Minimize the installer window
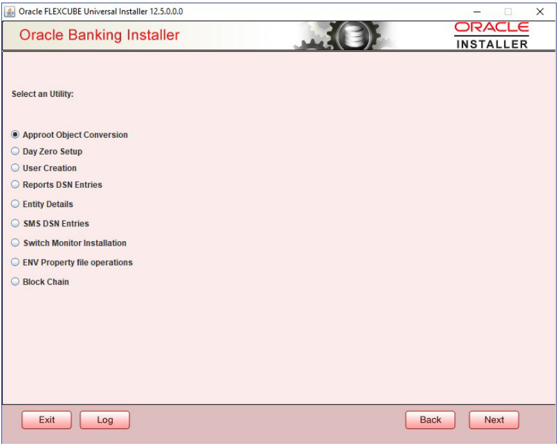This screenshot has width=558, height=445. pyautogui.click(x=477, y=12)
